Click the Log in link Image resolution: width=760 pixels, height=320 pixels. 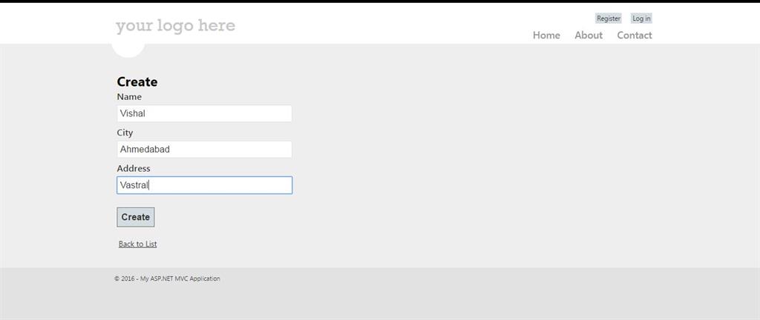coord(641,19)
